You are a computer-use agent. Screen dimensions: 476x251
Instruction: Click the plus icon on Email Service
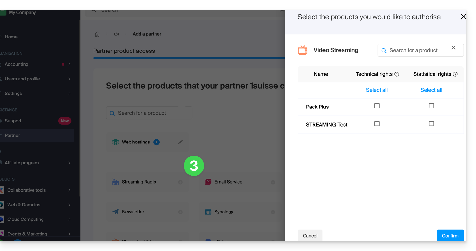coord(273,182)
